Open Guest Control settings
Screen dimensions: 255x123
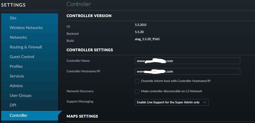[22, 57]
